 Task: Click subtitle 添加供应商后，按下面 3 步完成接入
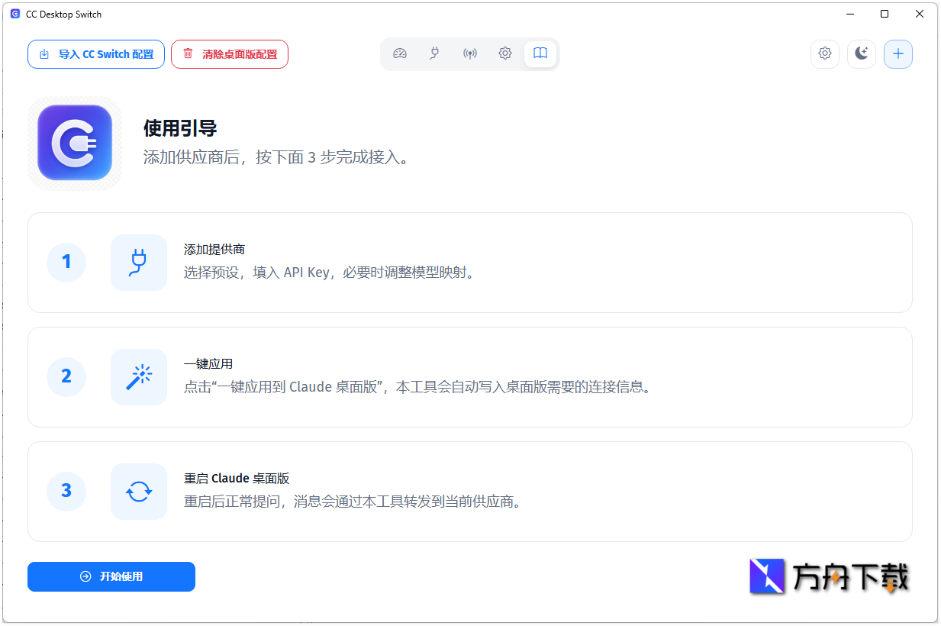[276, 158]
